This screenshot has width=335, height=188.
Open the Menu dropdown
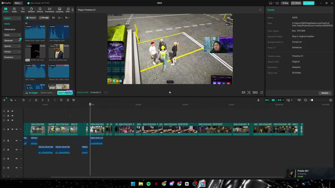tap(18, 3)
